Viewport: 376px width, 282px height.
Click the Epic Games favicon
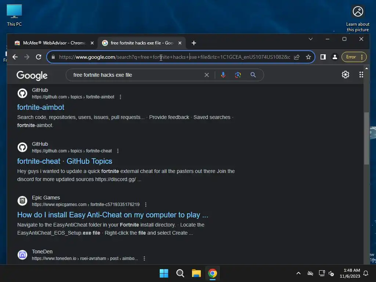click(x=22, y=201)
